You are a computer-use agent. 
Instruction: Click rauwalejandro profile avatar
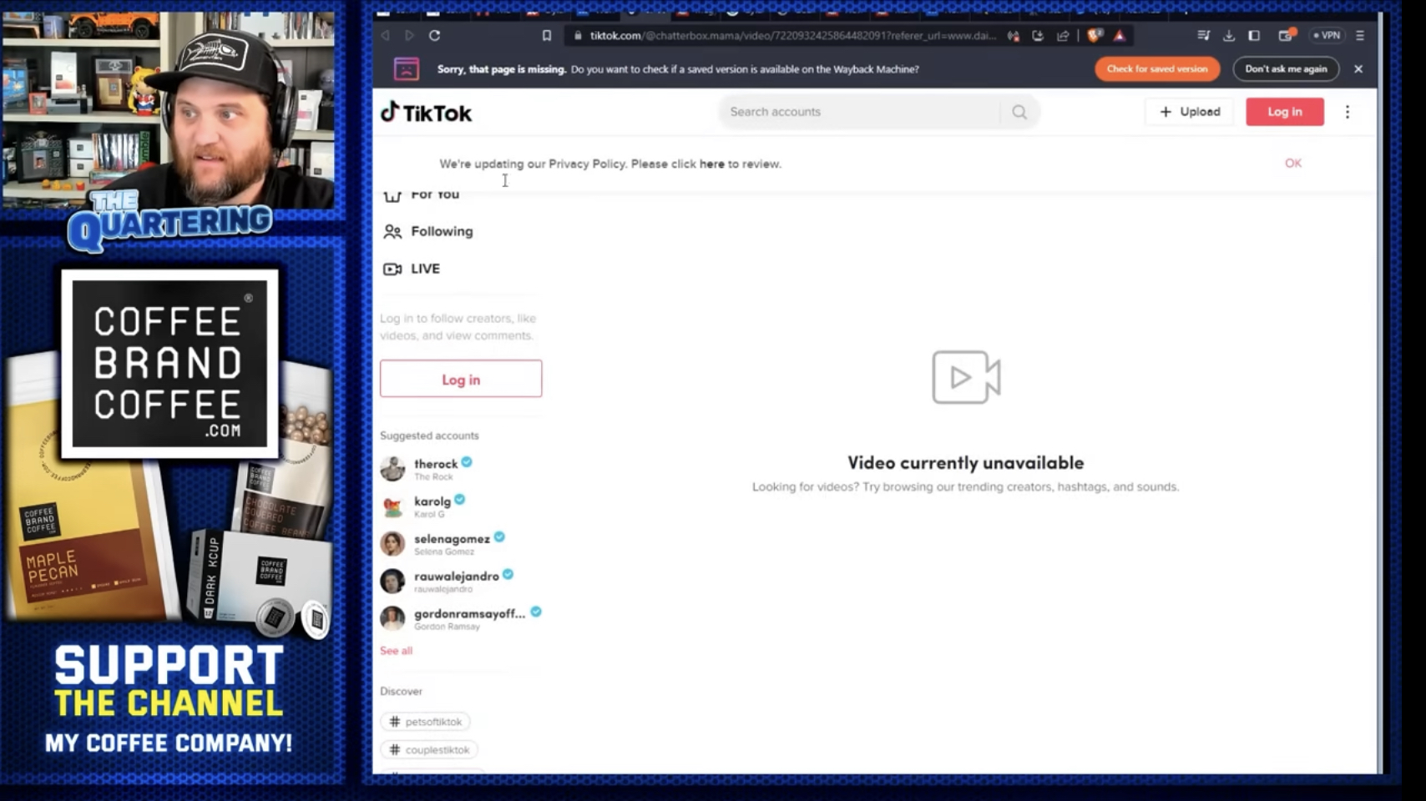[x=392, y=581]
